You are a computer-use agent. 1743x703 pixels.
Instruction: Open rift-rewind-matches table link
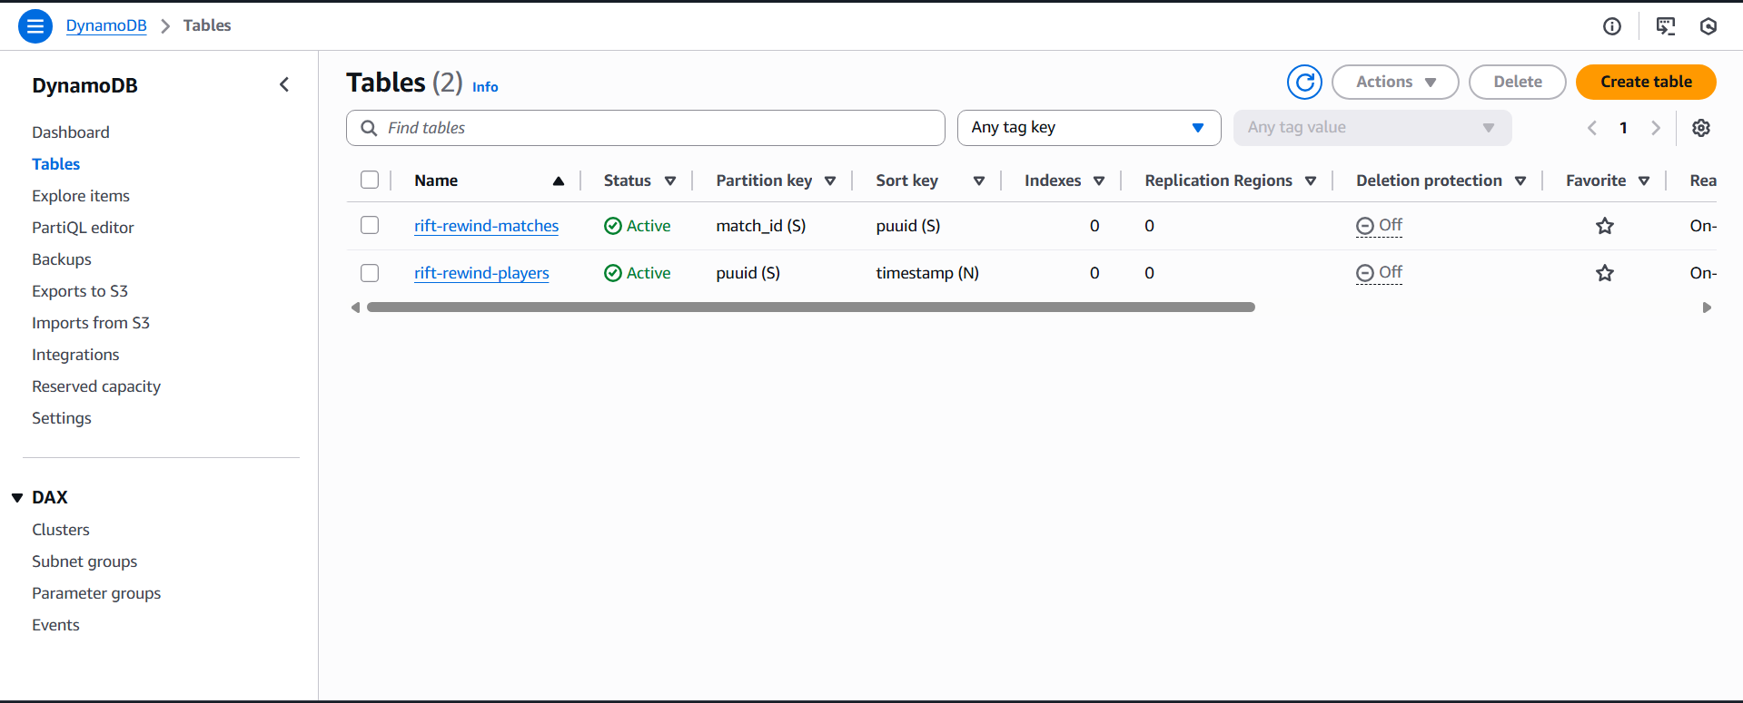[487, 226]
